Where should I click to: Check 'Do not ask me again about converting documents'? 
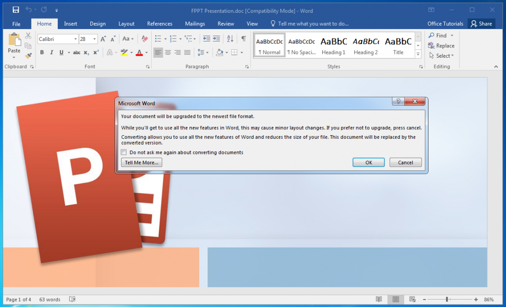(x=124, y=152)
